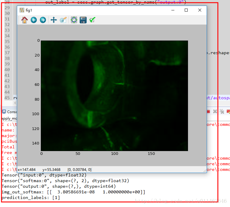Screen dimensions: 230x207
Task: Click the x=147.484 status readout
Action: [x=27, y=170]
